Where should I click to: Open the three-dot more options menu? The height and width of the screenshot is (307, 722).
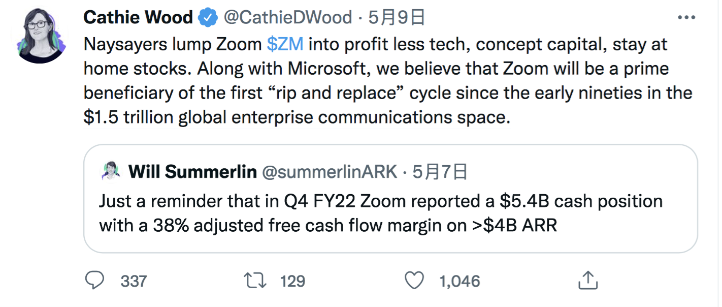pos(686,18)
